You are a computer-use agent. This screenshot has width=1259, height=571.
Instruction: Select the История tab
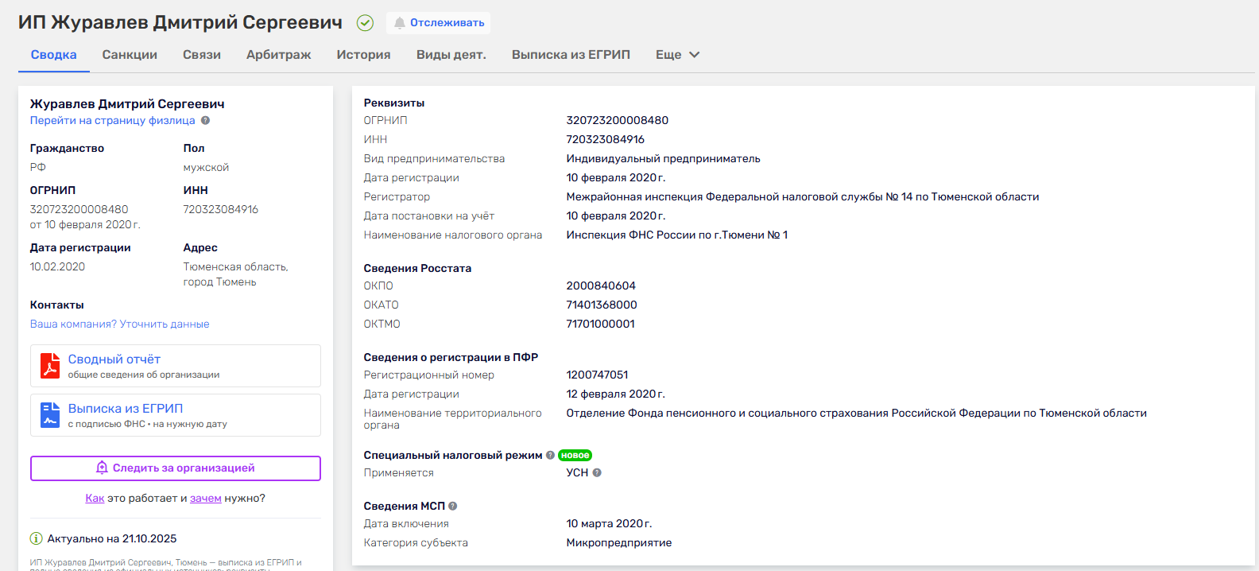[x=363, y=55]
